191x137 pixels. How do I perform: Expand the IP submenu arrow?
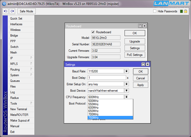tap(31, 58)
